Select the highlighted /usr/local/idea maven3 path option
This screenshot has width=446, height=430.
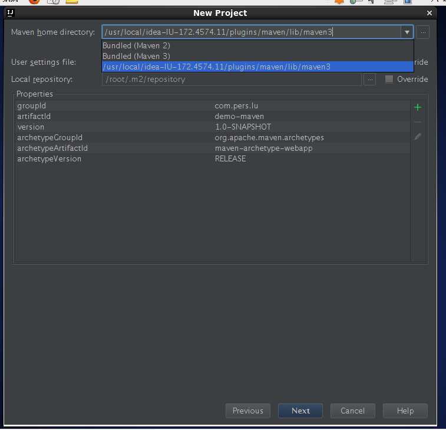click(257, 67)
